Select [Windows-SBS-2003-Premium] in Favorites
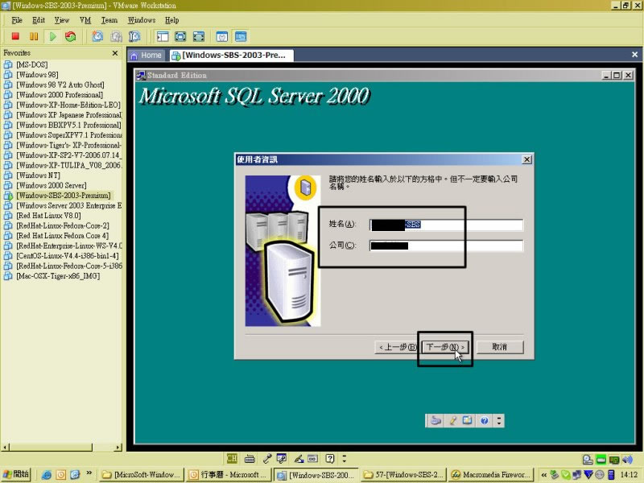The image size is (644, 483). (64, 196)
